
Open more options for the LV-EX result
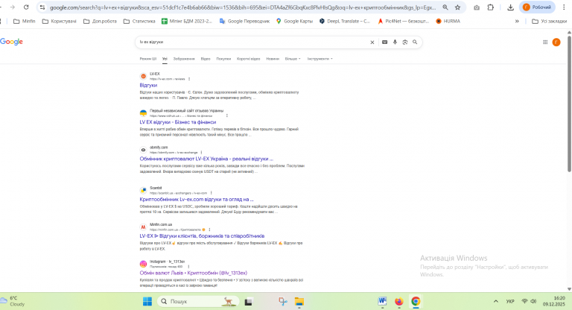(x=189, y=79)
